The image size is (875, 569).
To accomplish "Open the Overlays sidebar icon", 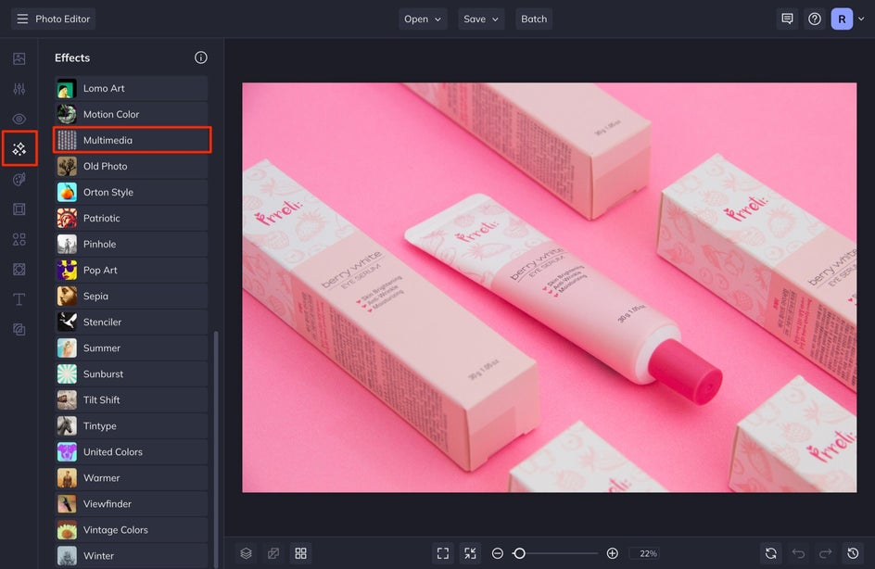I will 19,270.
